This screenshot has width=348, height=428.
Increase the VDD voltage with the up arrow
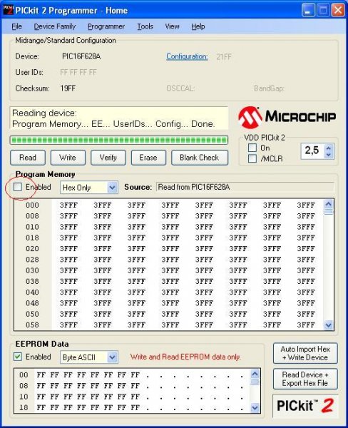(x=328, y=148)
